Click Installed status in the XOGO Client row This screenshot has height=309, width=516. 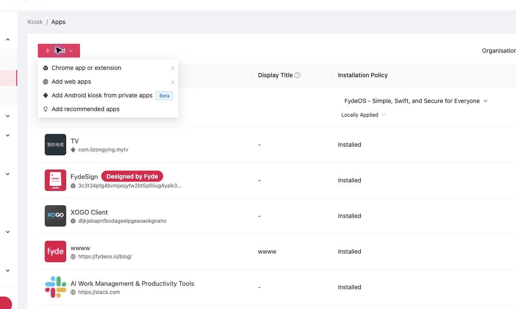tap(350, 216)
